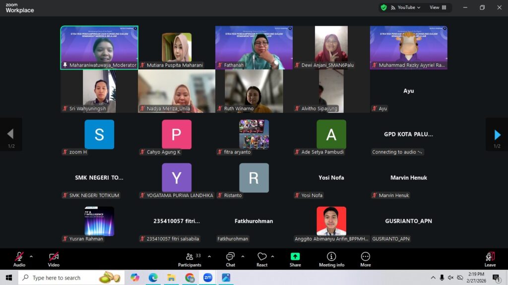This screenshot has height=285, width=508.
Task: Open the View layout menu
Action: click(438, 7)
